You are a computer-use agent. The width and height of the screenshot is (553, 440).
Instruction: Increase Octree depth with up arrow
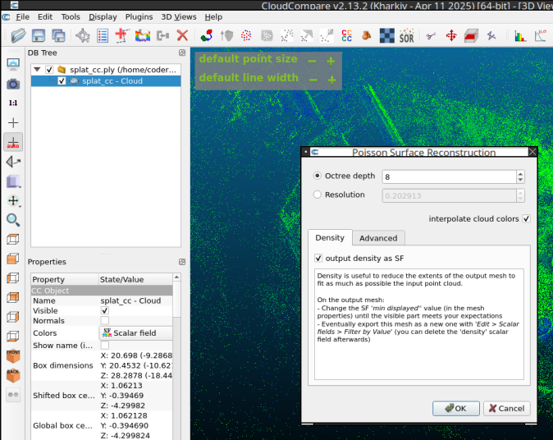[x=520, y=173]
